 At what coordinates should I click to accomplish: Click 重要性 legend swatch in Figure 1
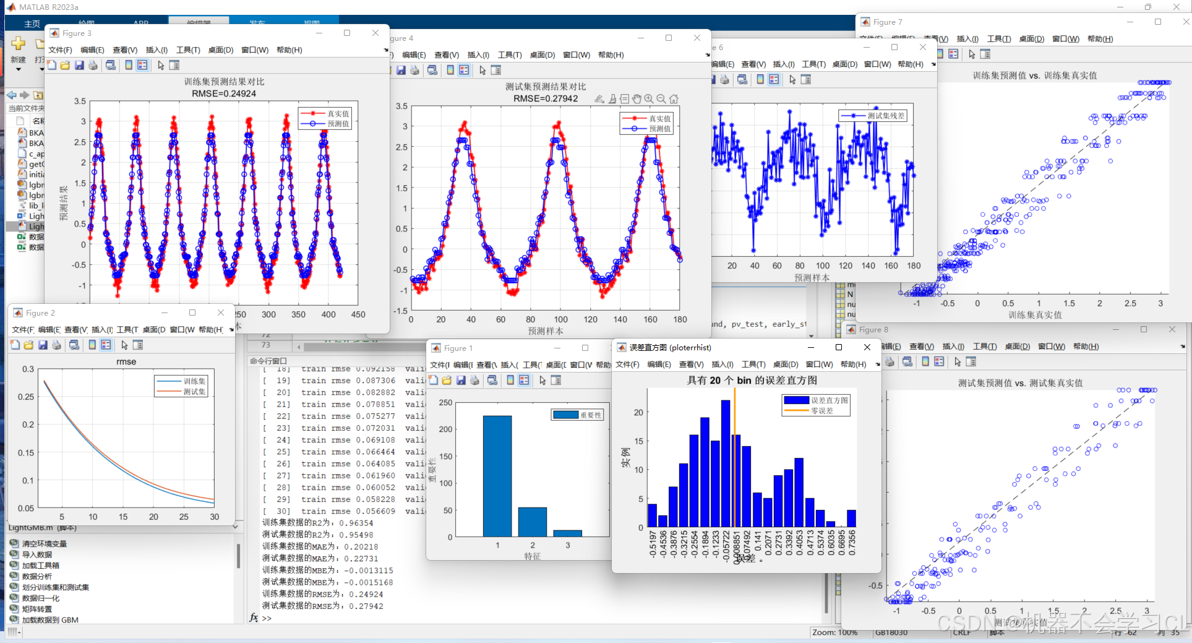(565, 415)
